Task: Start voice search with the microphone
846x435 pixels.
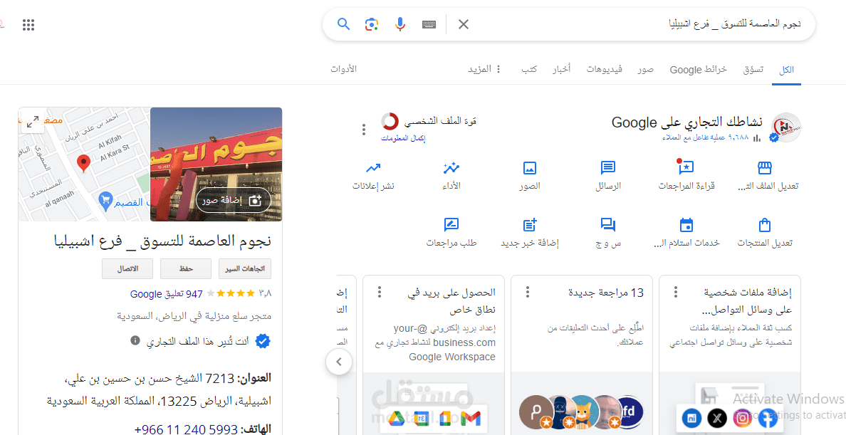Action: pos(399,23)
